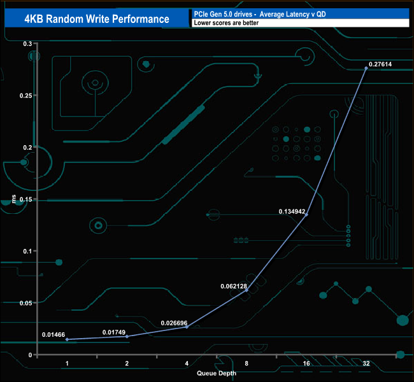
Task: Click the Queue Depth axis title
Action: (x=217, y=373)
